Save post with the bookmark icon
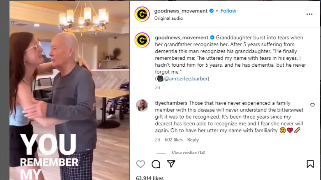This screenshot has width=321, height=180. [x=310, y=164]
